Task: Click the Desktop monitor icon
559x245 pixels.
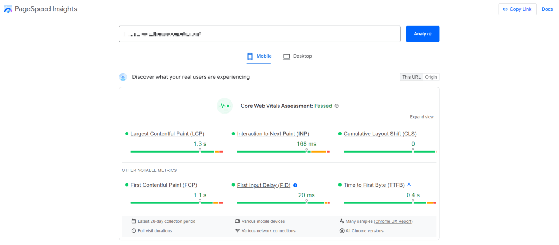Action: (x=287, y=56)
